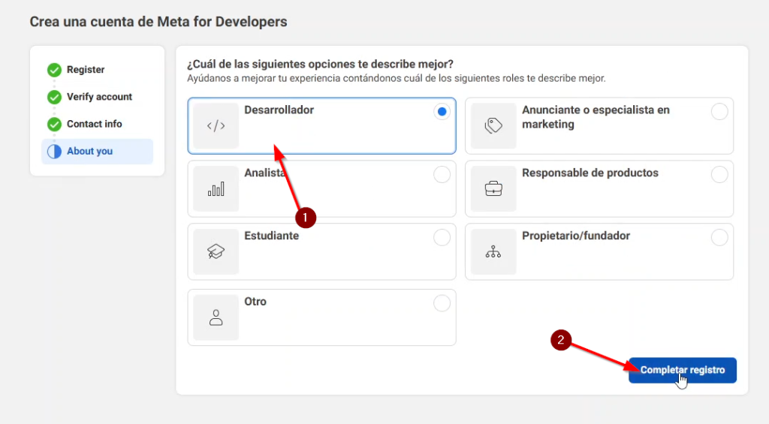The image size is (769, 424).
Task: Click the Analista label text
Action: coord(265,173)
